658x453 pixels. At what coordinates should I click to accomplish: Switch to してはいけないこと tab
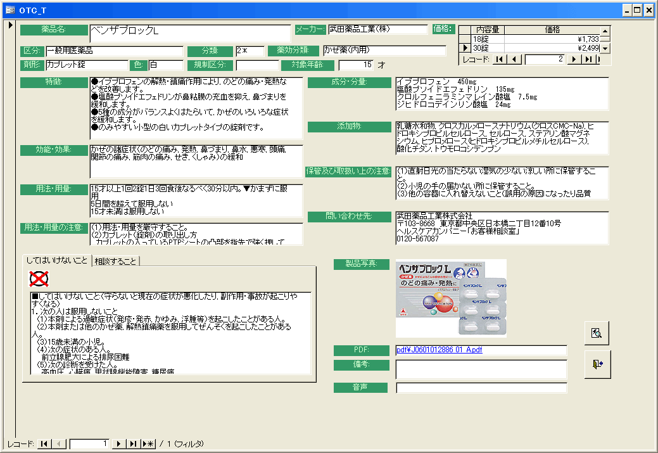[56, 260]
